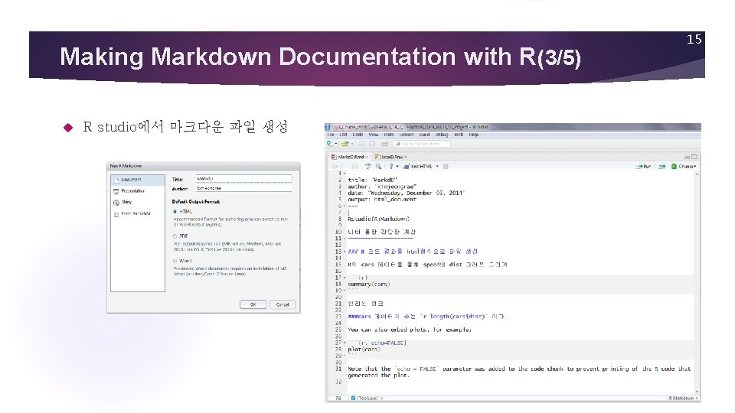The height and width of the screenshot is (413, 735).
Task: Select the PDF output format radio button
Action: click(175, 236)
